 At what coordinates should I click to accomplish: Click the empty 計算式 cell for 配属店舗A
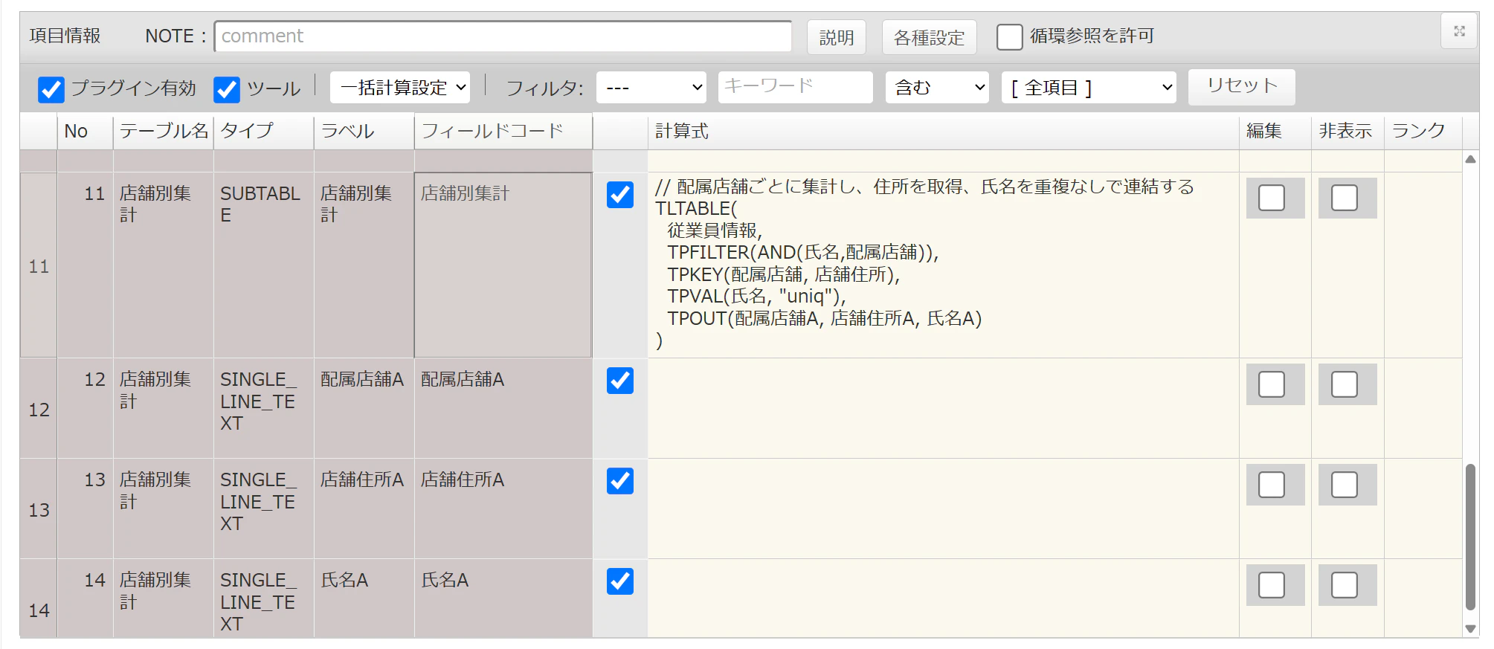943,408
